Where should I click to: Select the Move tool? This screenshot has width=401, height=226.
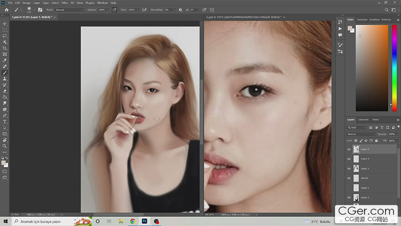5,24
